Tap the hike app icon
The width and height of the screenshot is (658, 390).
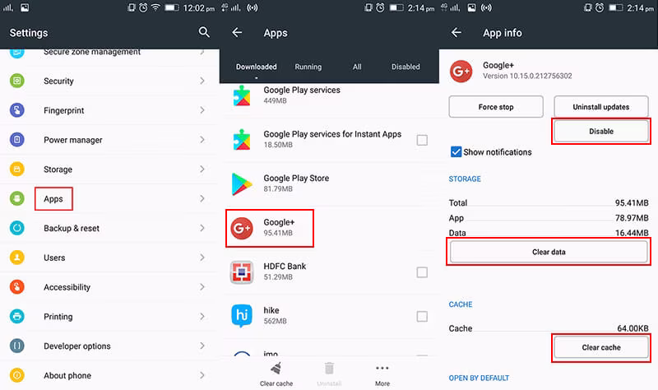point(242,316)
